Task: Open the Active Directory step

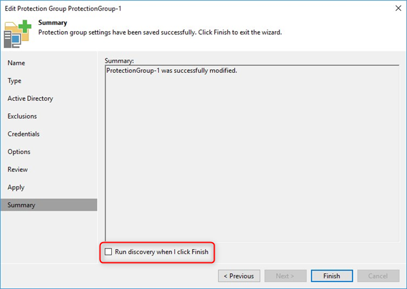Action: coord(30,99)
